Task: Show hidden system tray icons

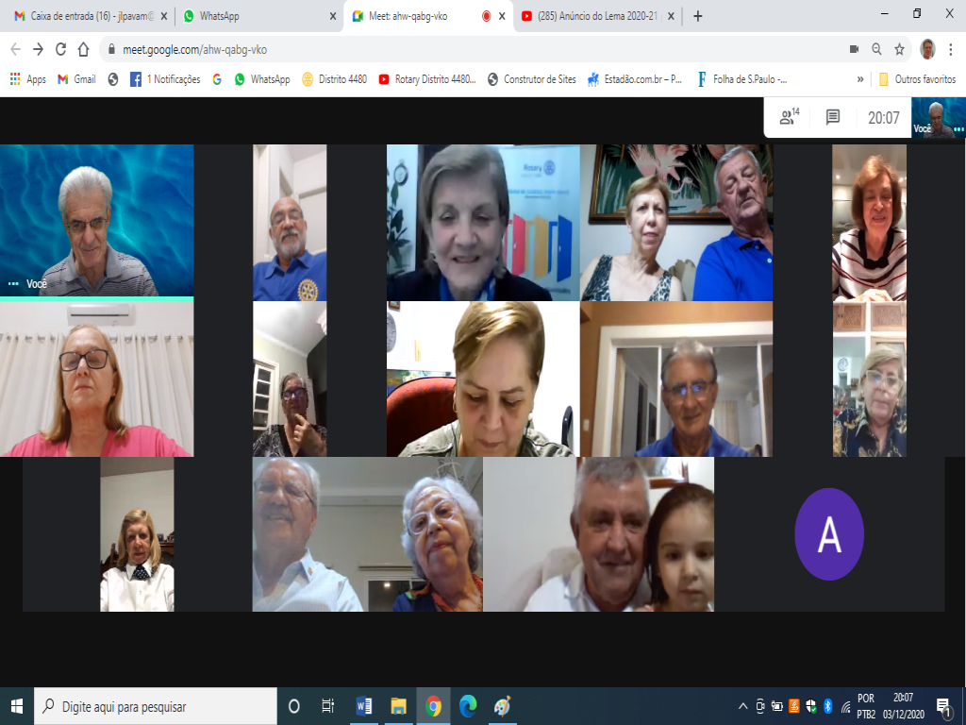Action: click(744, 706)
